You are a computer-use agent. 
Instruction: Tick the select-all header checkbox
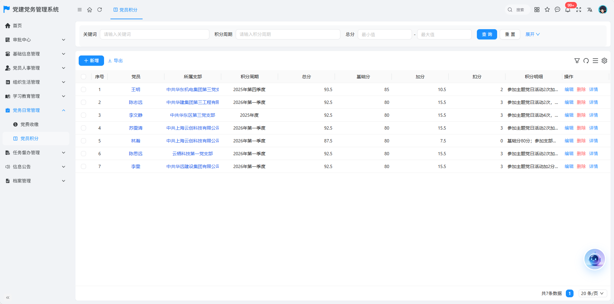83,77
